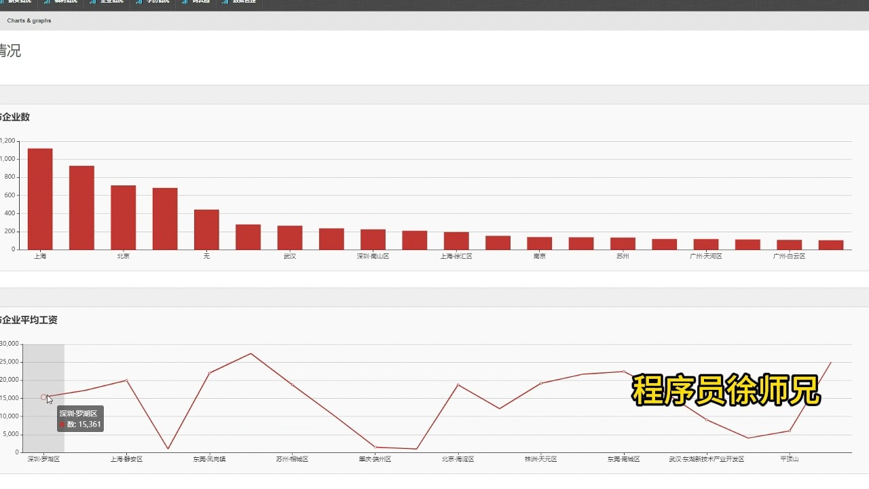Screen dimensions: 869x489
Task: Click the 深圳·南山区 axis label
Action: (x=373, y=256)
